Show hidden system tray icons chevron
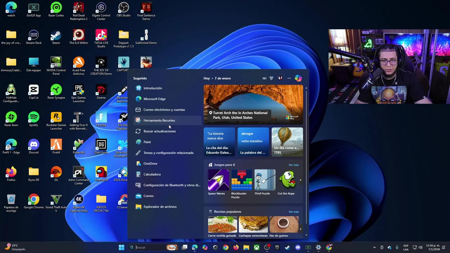Image resolution: width=450 pixels, height=253 pixels. tap(374, 248)
